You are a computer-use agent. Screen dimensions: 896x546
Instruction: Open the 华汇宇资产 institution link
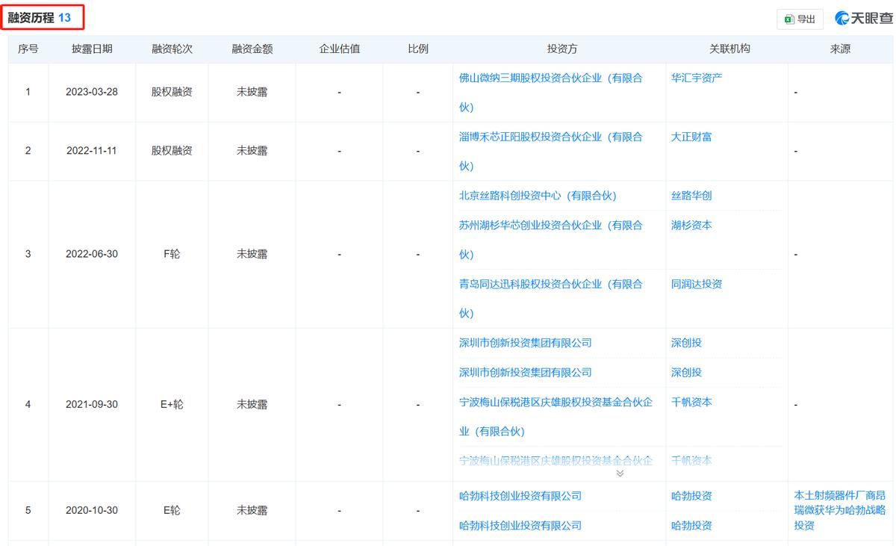(x=697, y=78)
